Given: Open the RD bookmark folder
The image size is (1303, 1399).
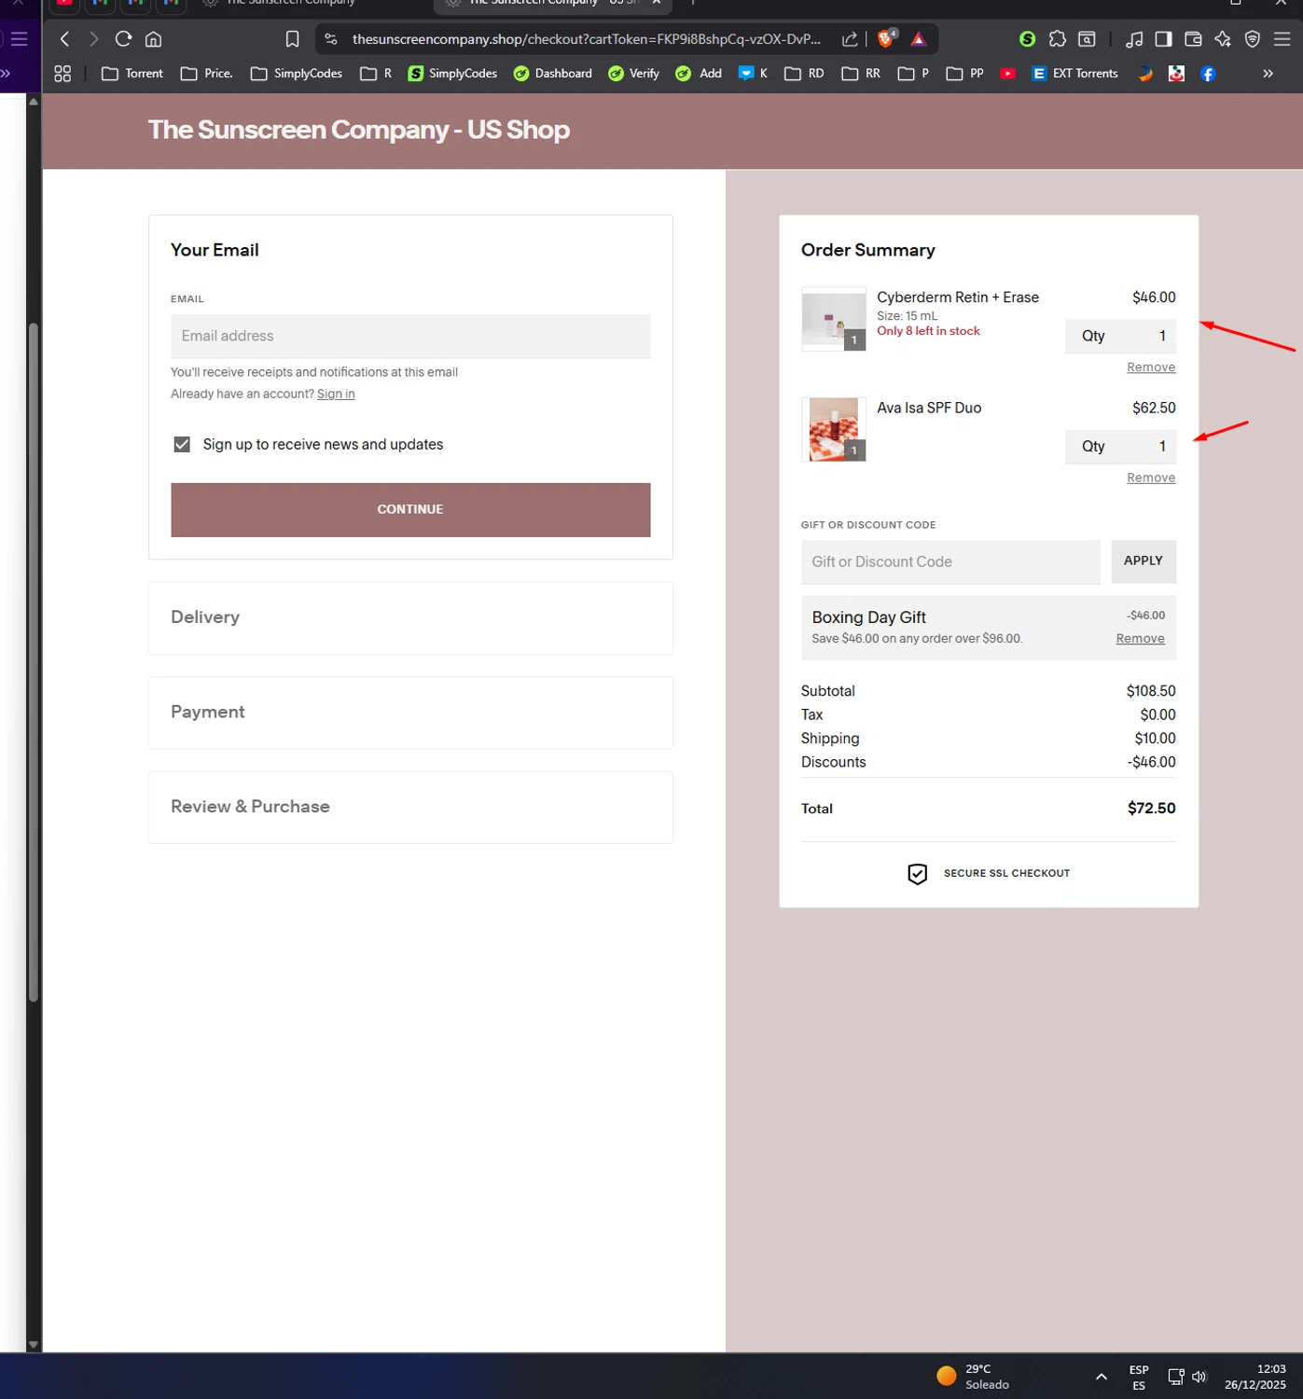Looking at the screenshot, I should [804, 74].
